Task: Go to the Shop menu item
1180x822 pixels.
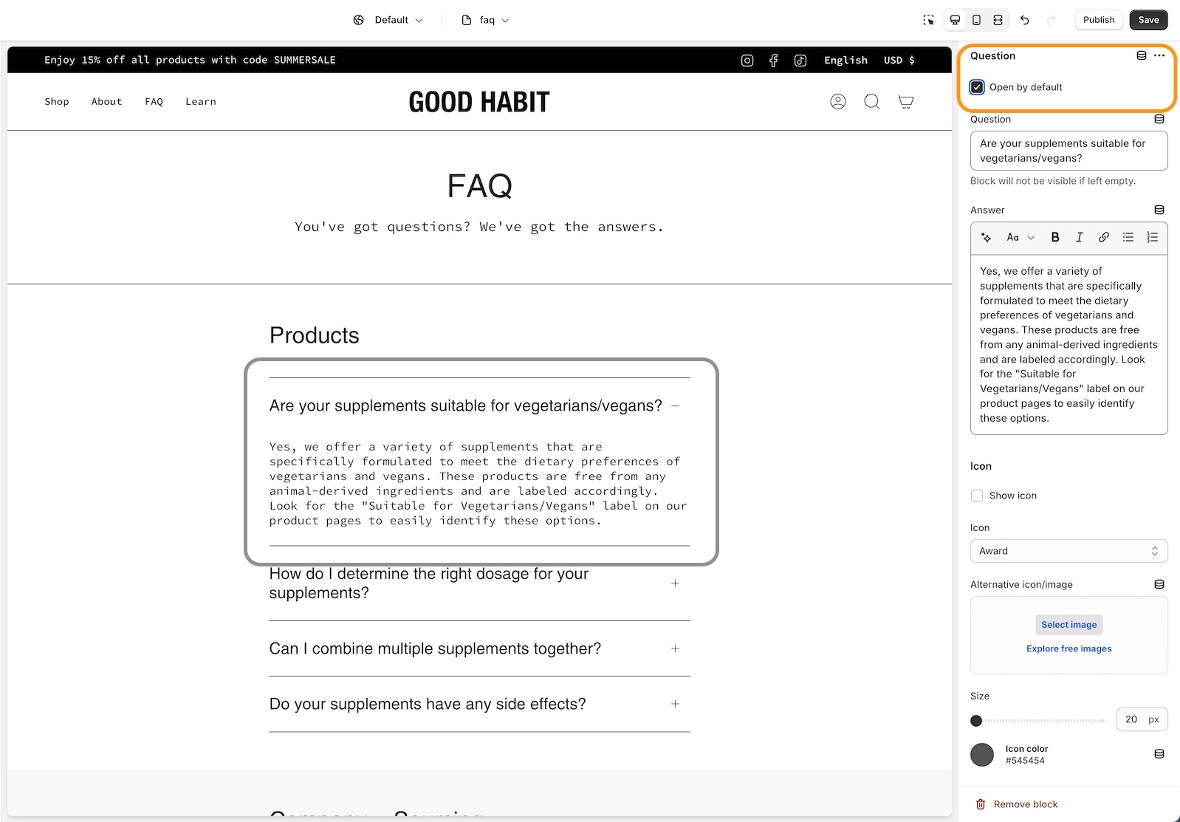Action: click(x=57, y=102)
